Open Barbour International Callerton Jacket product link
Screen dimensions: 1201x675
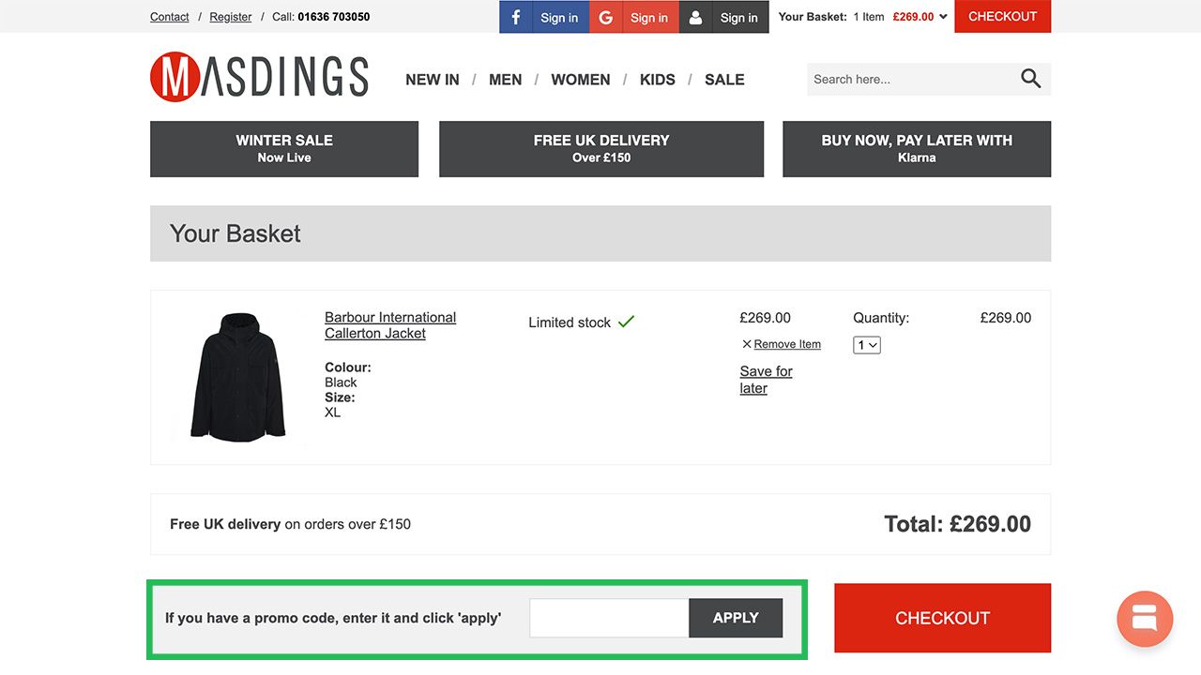(390, 325)
